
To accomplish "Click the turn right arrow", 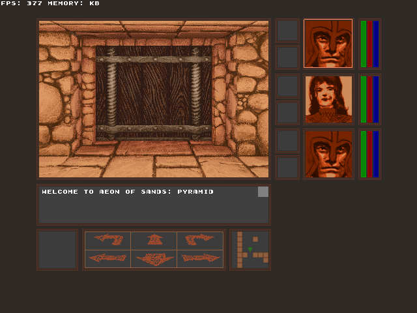I will tap(200, 240).
